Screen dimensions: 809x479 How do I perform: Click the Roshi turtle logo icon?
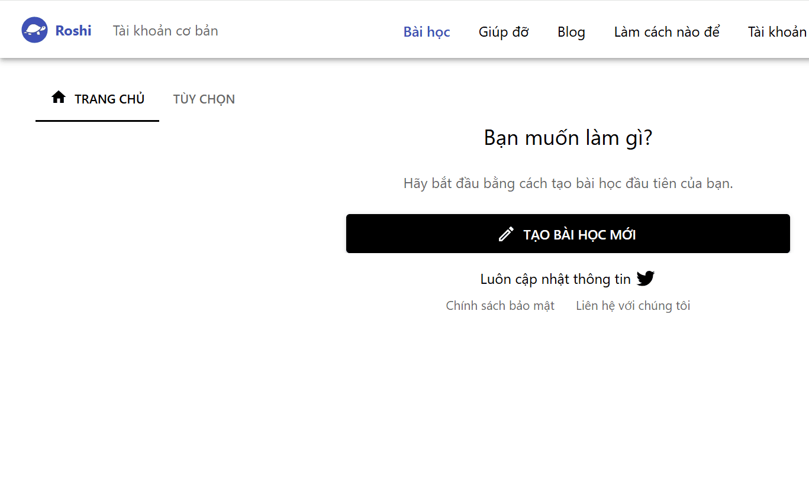pyautogui.click(x=35, y=29)
